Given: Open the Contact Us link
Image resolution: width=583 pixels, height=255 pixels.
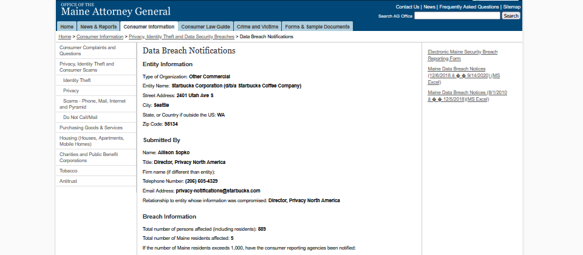Looking at the screenshot, I should (x=407, y=7).
